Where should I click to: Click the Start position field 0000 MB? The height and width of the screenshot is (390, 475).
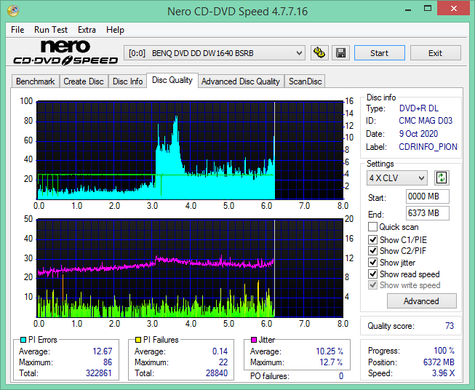427,196
